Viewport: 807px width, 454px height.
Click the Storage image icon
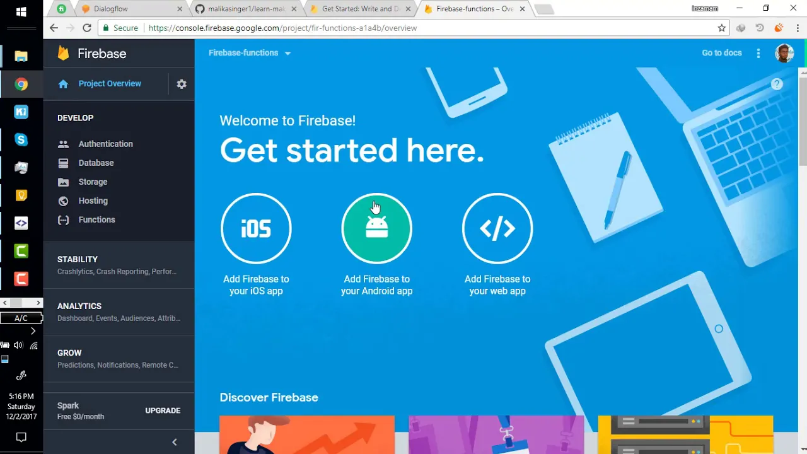[63, 182]
